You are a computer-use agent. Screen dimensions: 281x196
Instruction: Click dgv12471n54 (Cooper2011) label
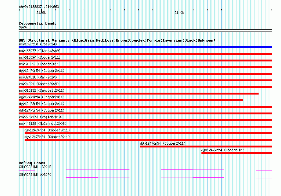click(42, 97)
